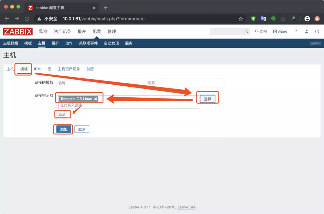Click the search magnifier icon
This screenshot has width=324, height=214.
tap(246, 31)
